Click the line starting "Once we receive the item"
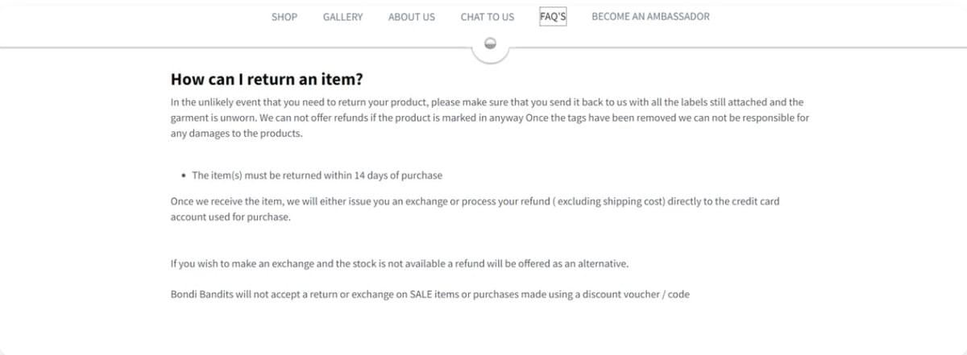 322,201
